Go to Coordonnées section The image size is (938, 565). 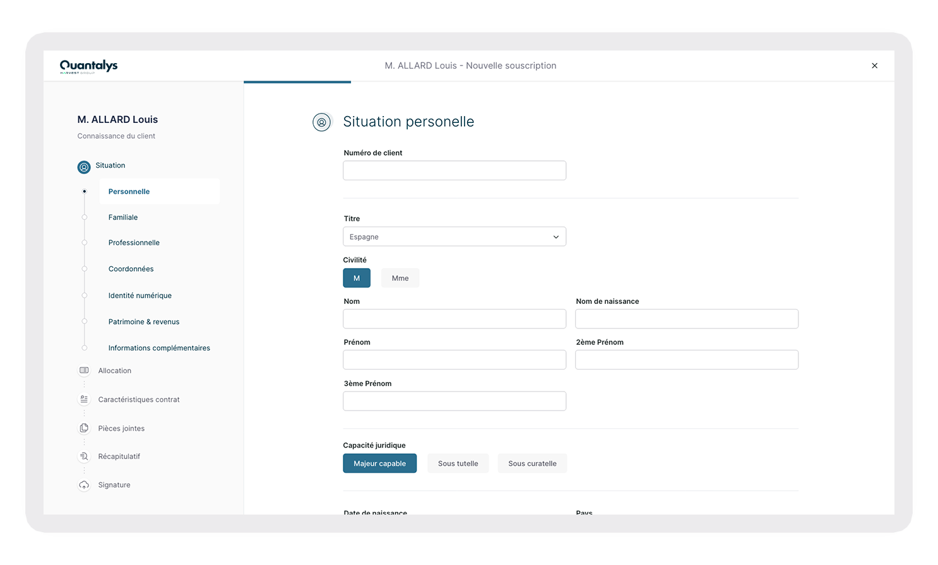pos(131,269)
